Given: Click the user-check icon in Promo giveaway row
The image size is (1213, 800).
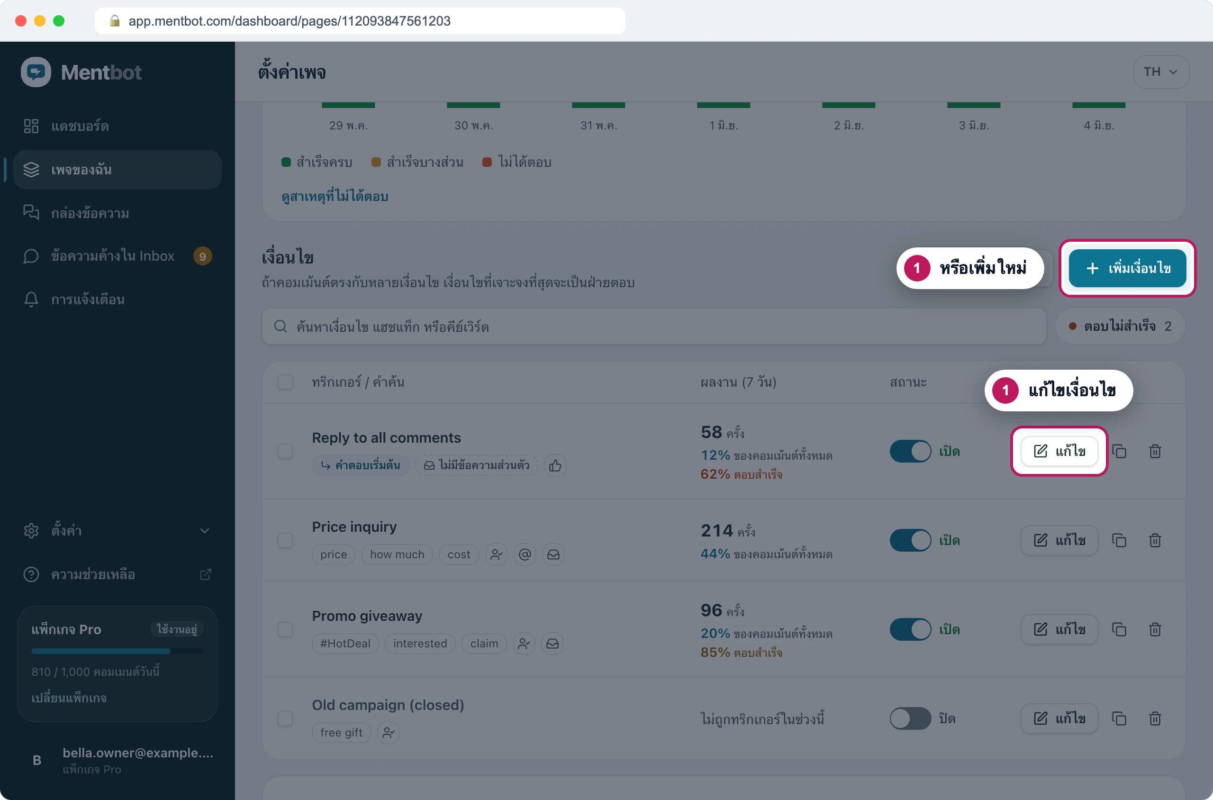Looking at the screenshot, I should [524, 644].
